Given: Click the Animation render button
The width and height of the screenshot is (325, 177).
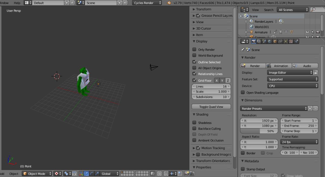Looking at the screenshot, I should click(278, 66).
